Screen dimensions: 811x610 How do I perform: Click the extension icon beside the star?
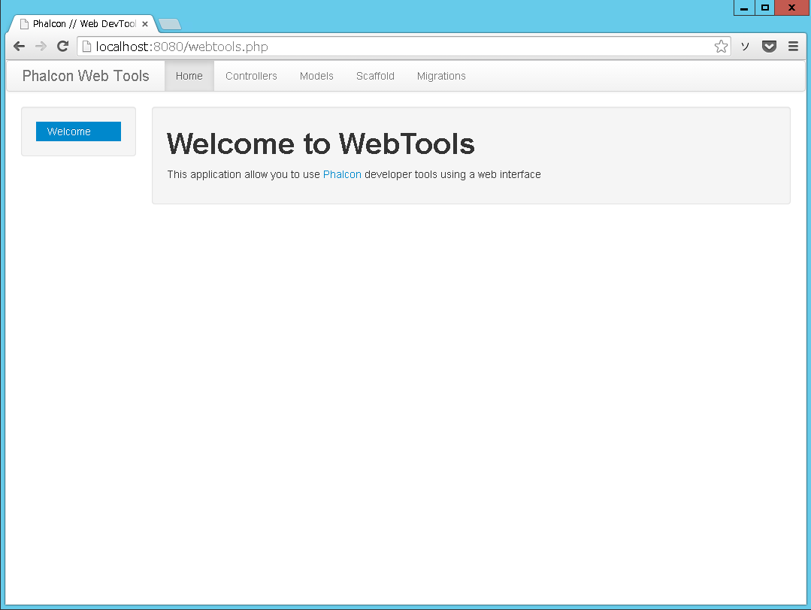745,47
